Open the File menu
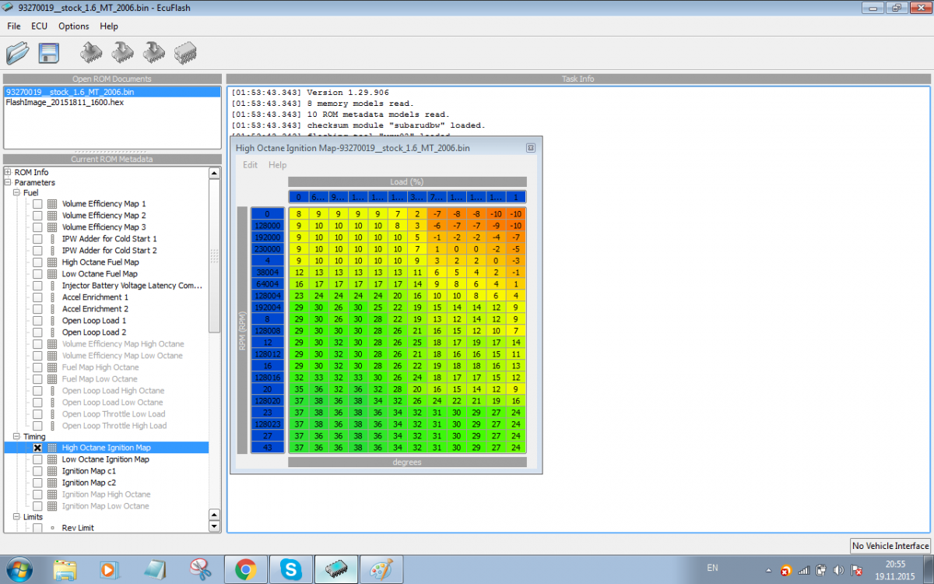 pyautogui.click(x=14, y=26)
